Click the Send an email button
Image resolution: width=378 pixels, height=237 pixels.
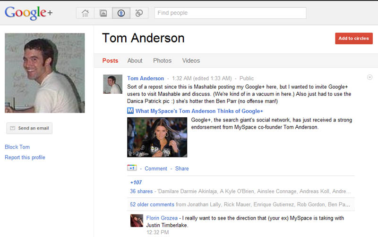coord(29,128)
